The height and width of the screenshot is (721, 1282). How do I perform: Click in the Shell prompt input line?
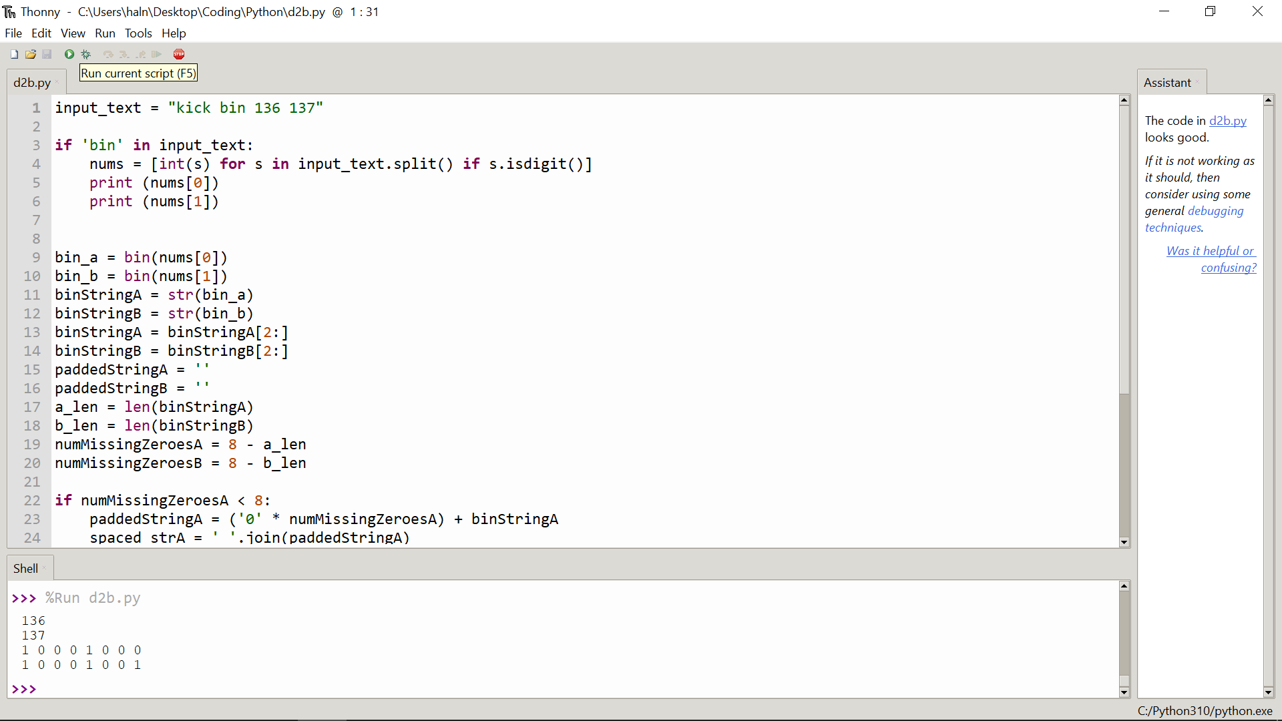267,689
